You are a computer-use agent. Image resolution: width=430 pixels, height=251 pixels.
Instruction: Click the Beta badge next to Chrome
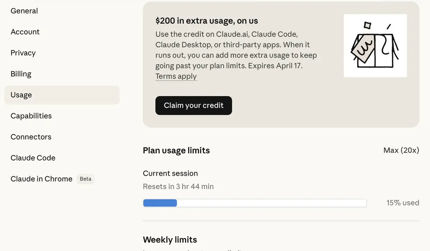tap(85, 179)
